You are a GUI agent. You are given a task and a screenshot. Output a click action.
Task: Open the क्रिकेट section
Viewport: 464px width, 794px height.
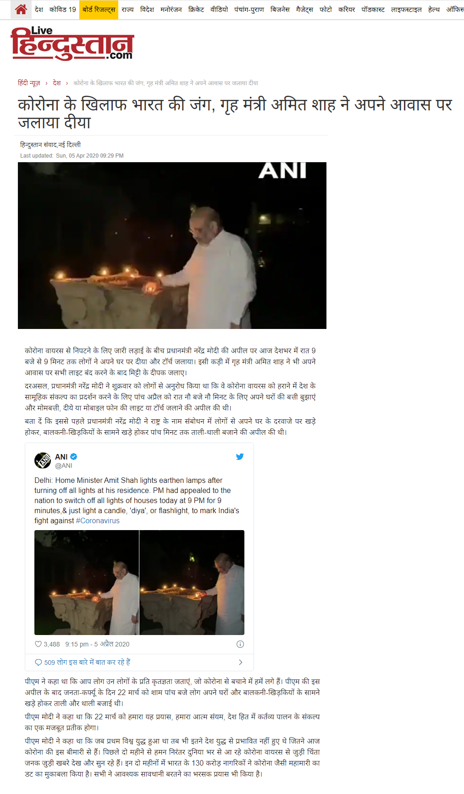pos(196,9)
